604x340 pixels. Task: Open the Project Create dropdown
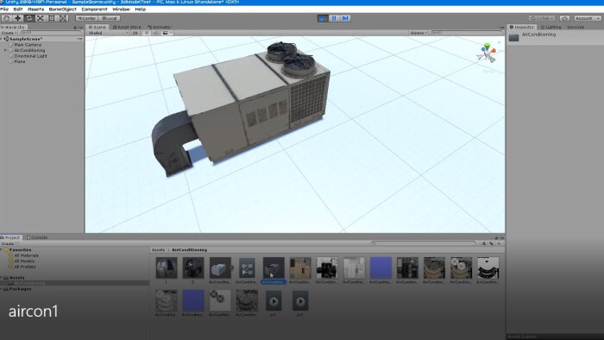[9, 243]
